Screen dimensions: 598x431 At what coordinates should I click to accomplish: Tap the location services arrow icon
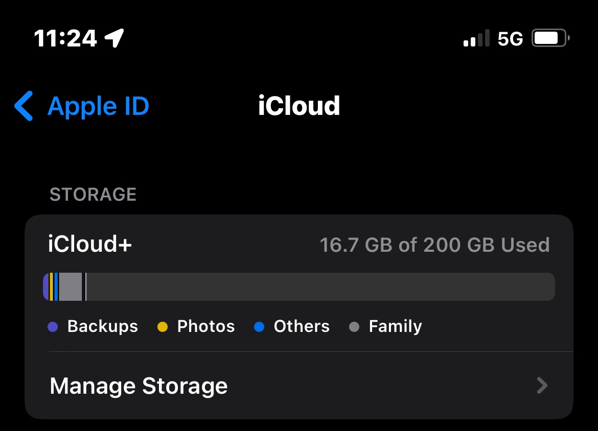click(114, 38)
